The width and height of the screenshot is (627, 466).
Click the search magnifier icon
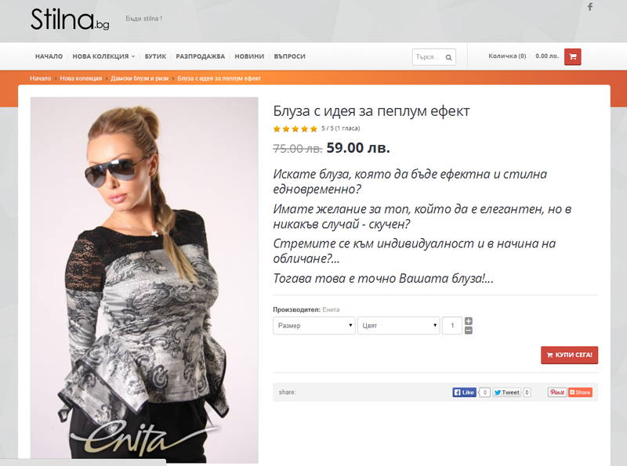[448, 57]
